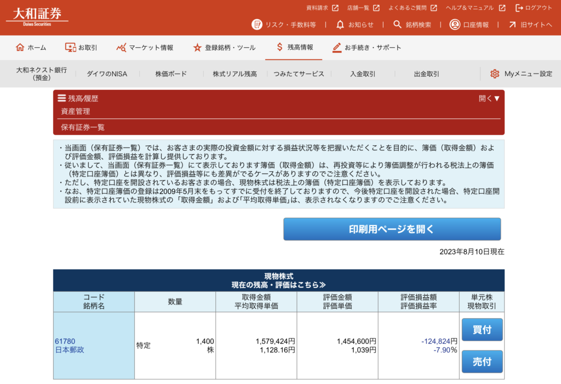Open 株価ボード
Image resolution: width=561 pixels, height=384 pixels.
pos(171,74)
